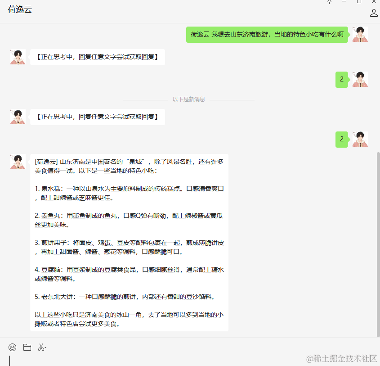Screen dimensions: 380x366
Task: Open chat info person icon
Action: pos(373,13)
